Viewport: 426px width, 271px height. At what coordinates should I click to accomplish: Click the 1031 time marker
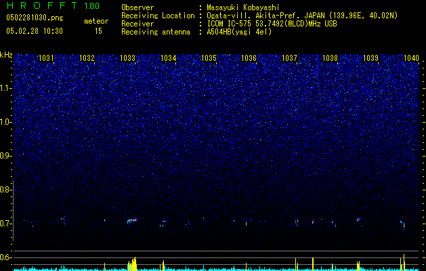coord(46,58)
